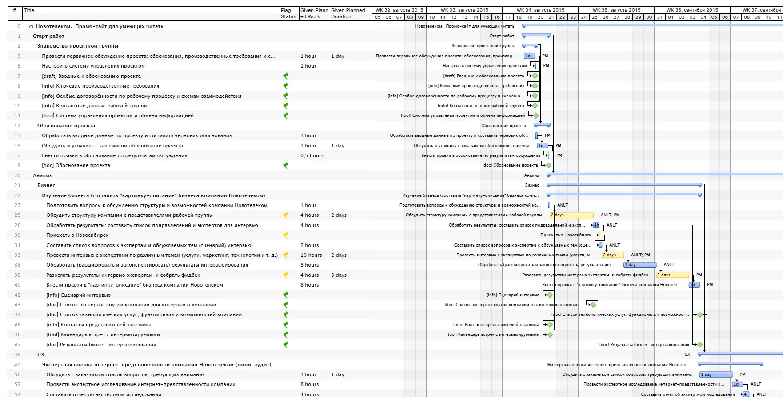Click the # column header
Image resolution: width=783 pixels, height=398 pixels.
[x=15, y=13]
